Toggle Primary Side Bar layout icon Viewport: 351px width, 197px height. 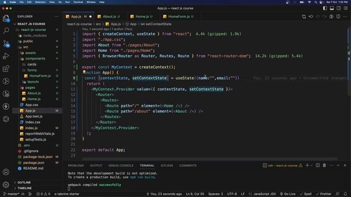[325, 8]
